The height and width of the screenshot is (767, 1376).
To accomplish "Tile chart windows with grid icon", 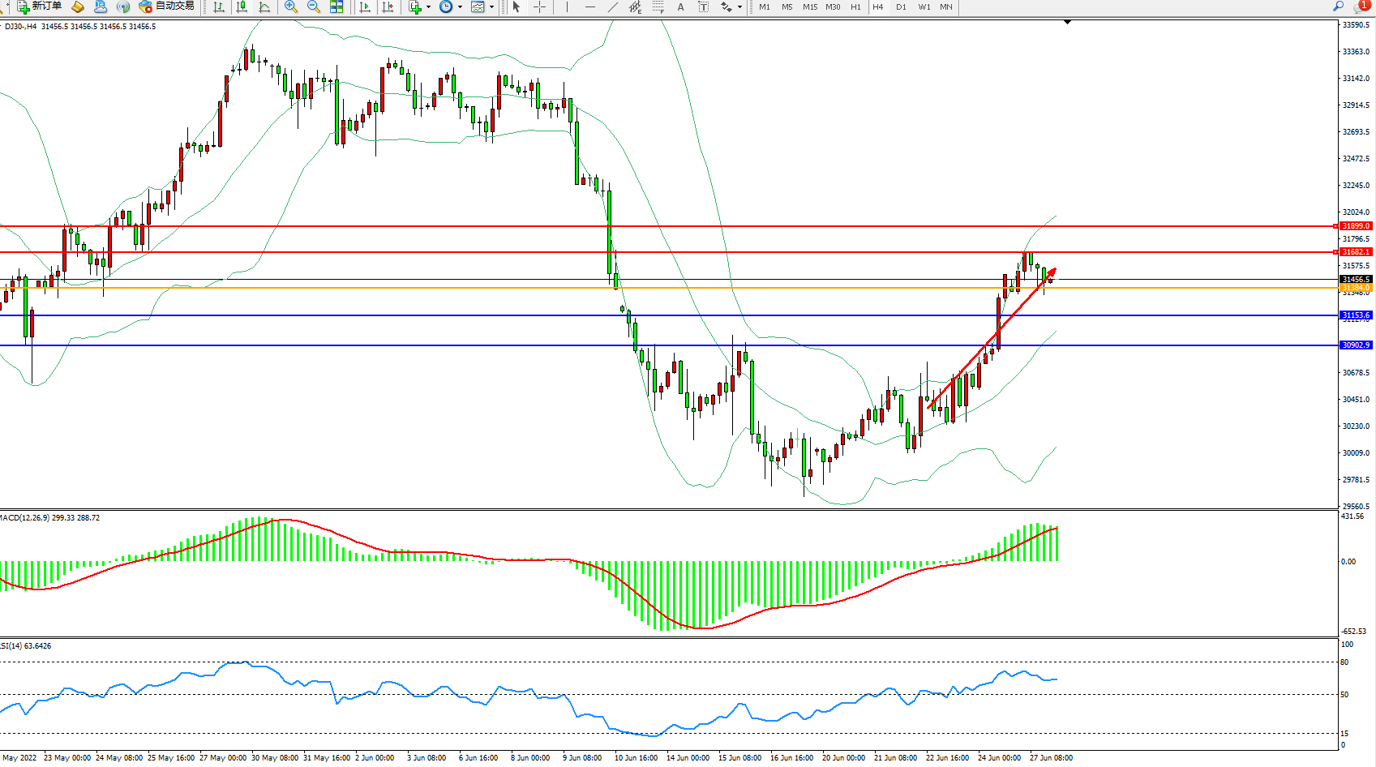I will coord(336,6).
